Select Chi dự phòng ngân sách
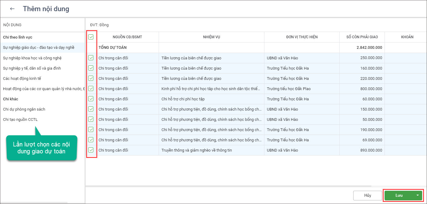The height and width of the screenshot is (204, 427). click(x=24, y=109)
